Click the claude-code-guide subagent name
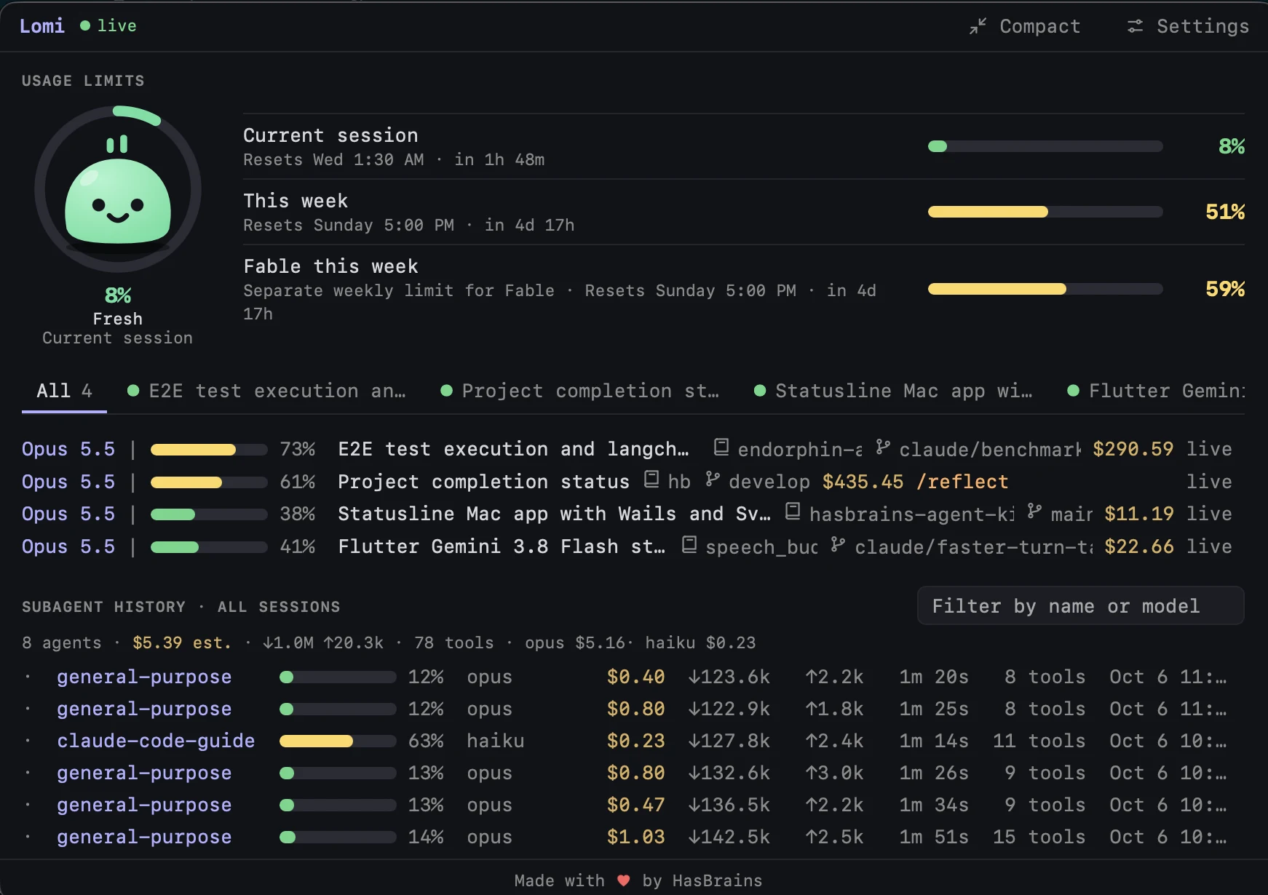1268x895 pixels. point(156,741)
